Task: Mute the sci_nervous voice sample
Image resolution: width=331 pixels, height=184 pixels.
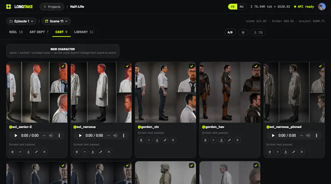Action: click(x=115, y=136)
